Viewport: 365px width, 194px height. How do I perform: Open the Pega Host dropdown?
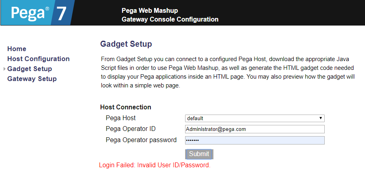click(255, 118)
